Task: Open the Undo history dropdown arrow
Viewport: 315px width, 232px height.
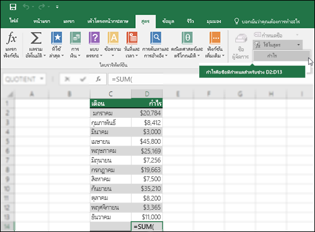Action: point(33,7)
